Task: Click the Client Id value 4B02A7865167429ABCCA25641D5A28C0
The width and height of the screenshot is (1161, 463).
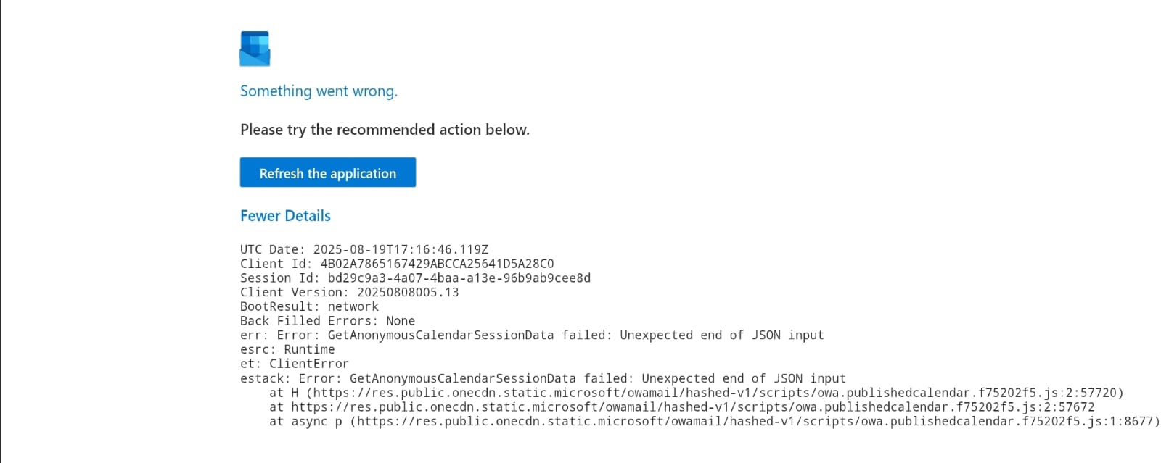Action: tap(437, 264)
